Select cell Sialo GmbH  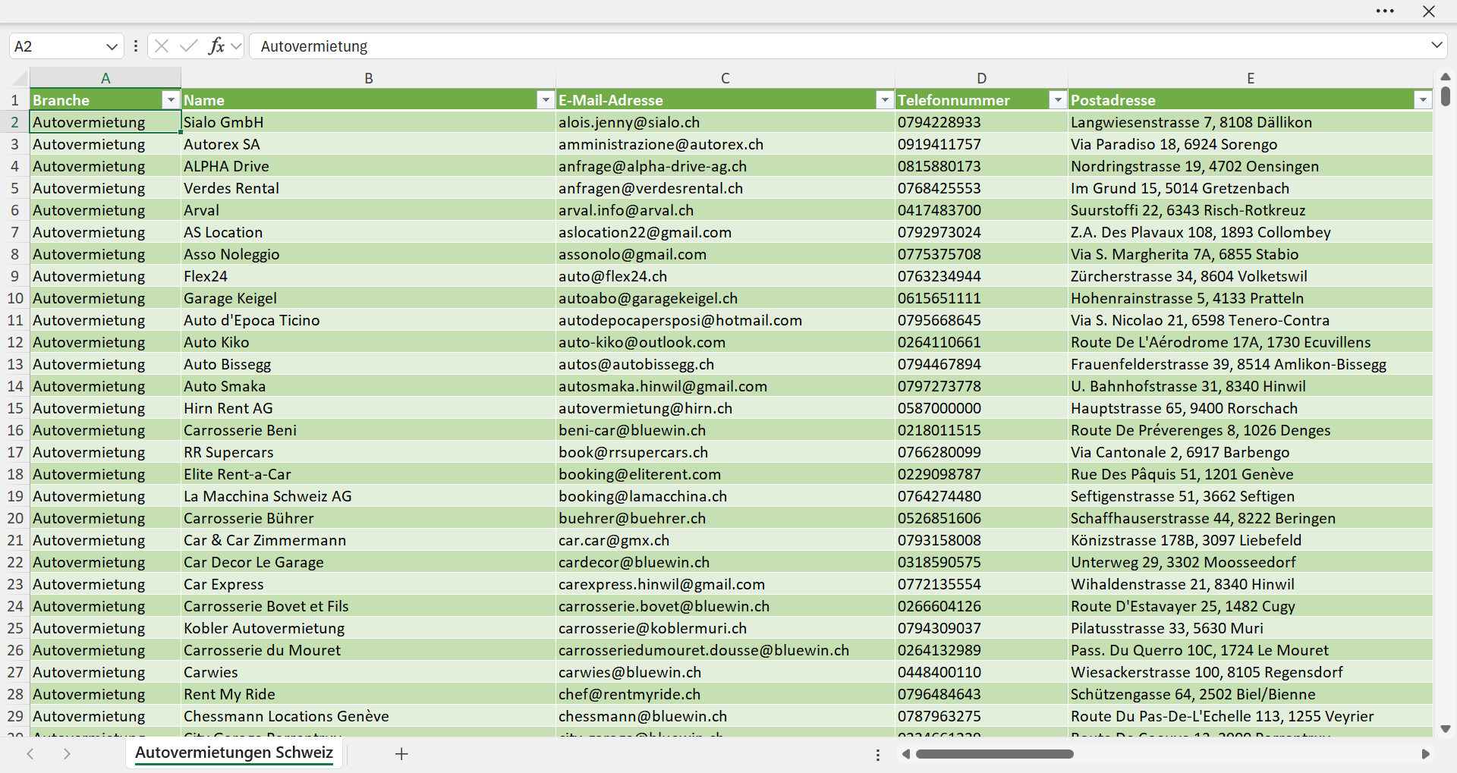369,122
